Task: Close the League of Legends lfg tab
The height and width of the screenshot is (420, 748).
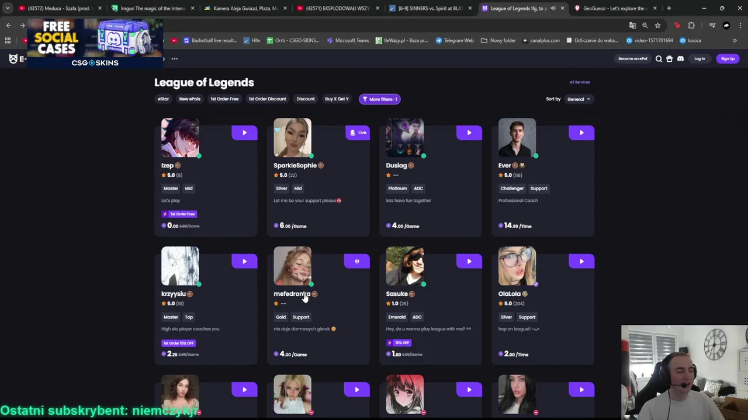Action: click(562, 8)
